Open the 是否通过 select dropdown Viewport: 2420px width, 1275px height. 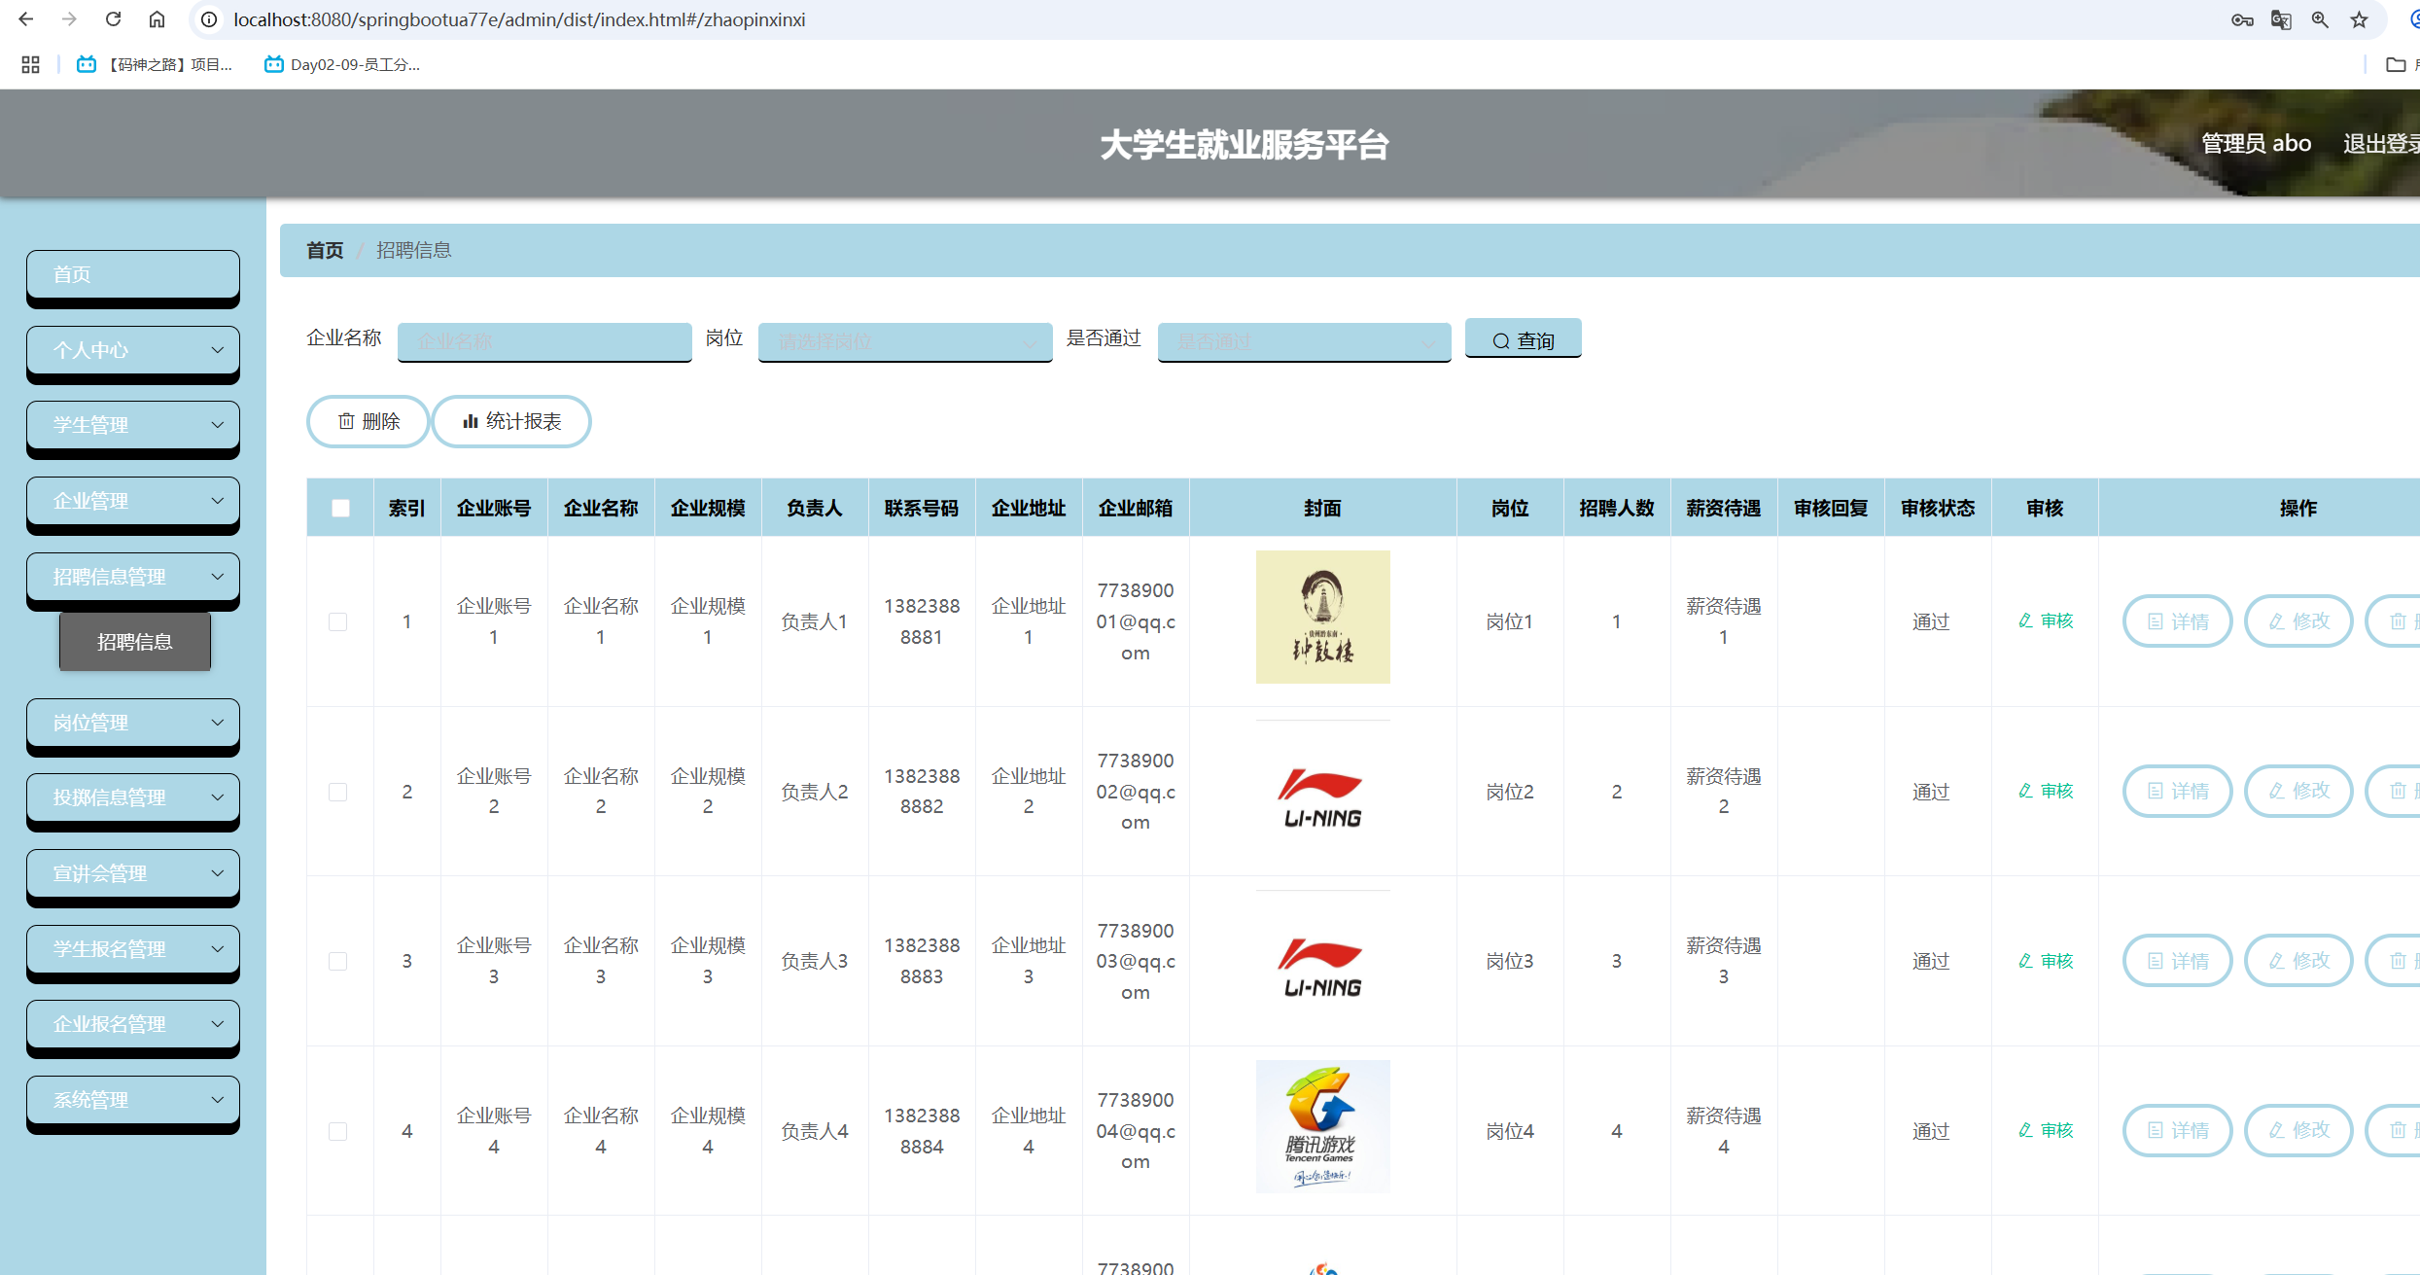coord(1304,341)
